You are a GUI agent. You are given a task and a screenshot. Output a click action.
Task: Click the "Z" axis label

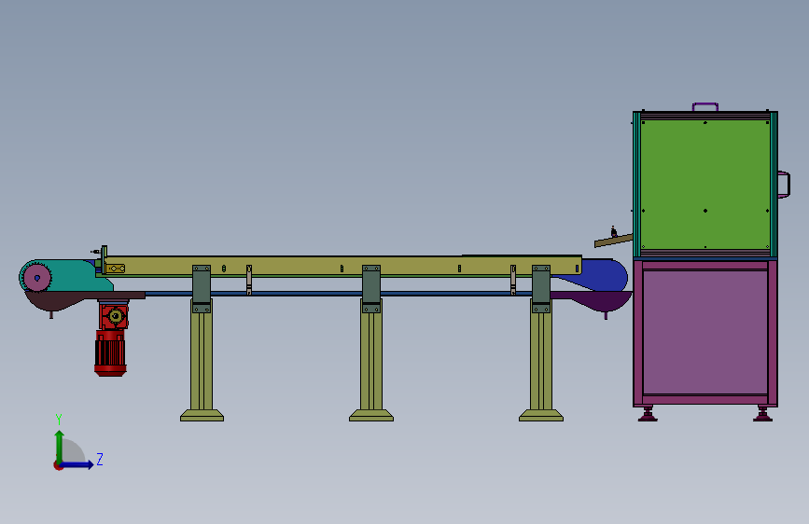(x=100, y=459)
